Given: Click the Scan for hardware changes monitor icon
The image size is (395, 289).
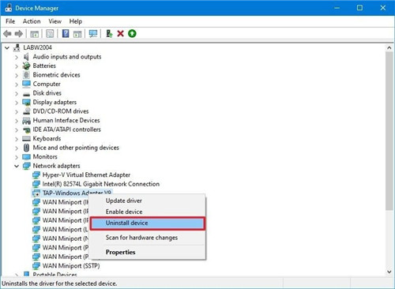Looking at the screenshot, I should pos(93,34).
